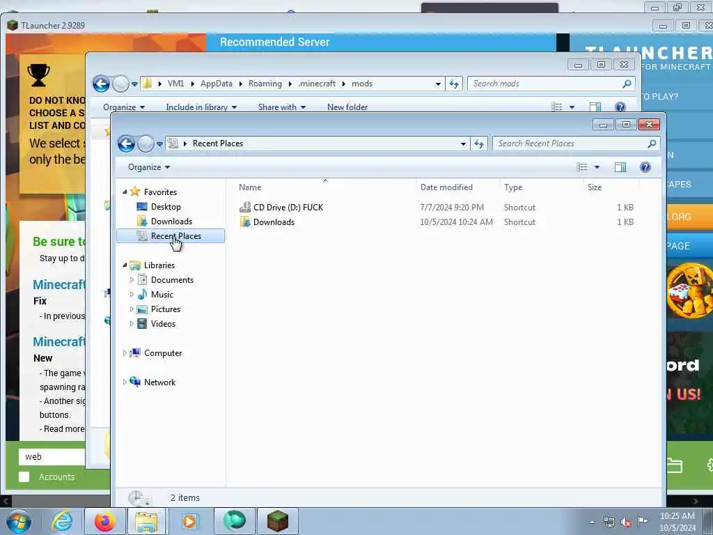The height and width of the screenshot is (535, 713).
Task: Open Windows Media Player from taskbar
Action: click(189, 521)
